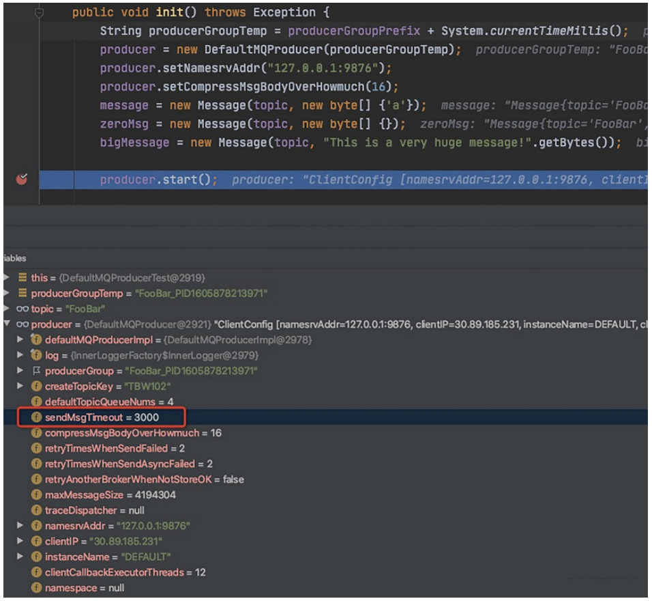Expand the clientIP field node
Viewport: 652px width, 601px height.
(x=20, y=541)
